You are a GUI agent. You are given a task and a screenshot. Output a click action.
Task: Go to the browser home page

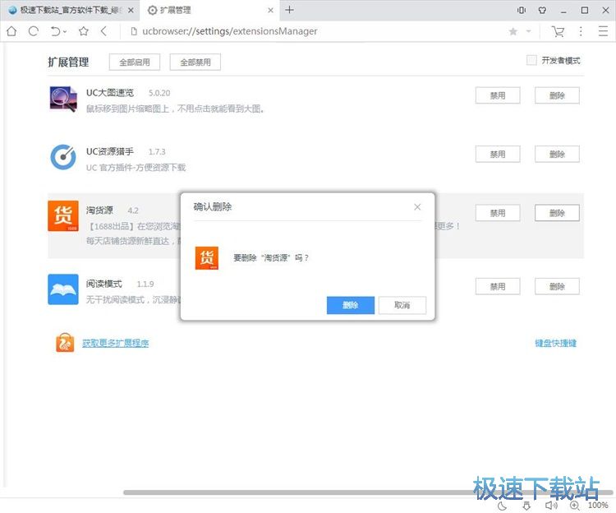click(x=11, y=31)
